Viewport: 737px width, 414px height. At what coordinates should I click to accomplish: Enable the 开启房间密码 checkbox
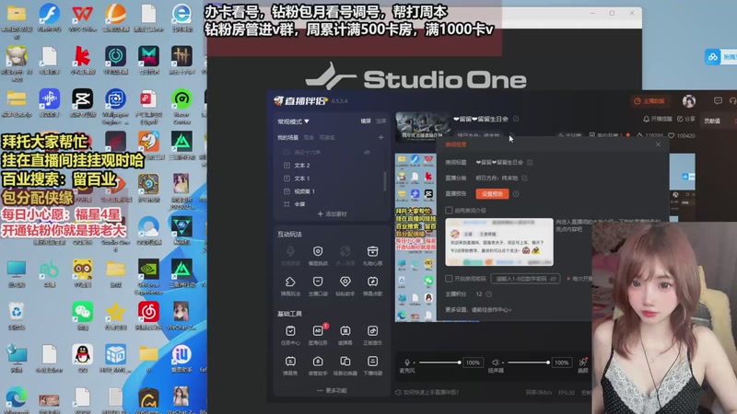449,279
